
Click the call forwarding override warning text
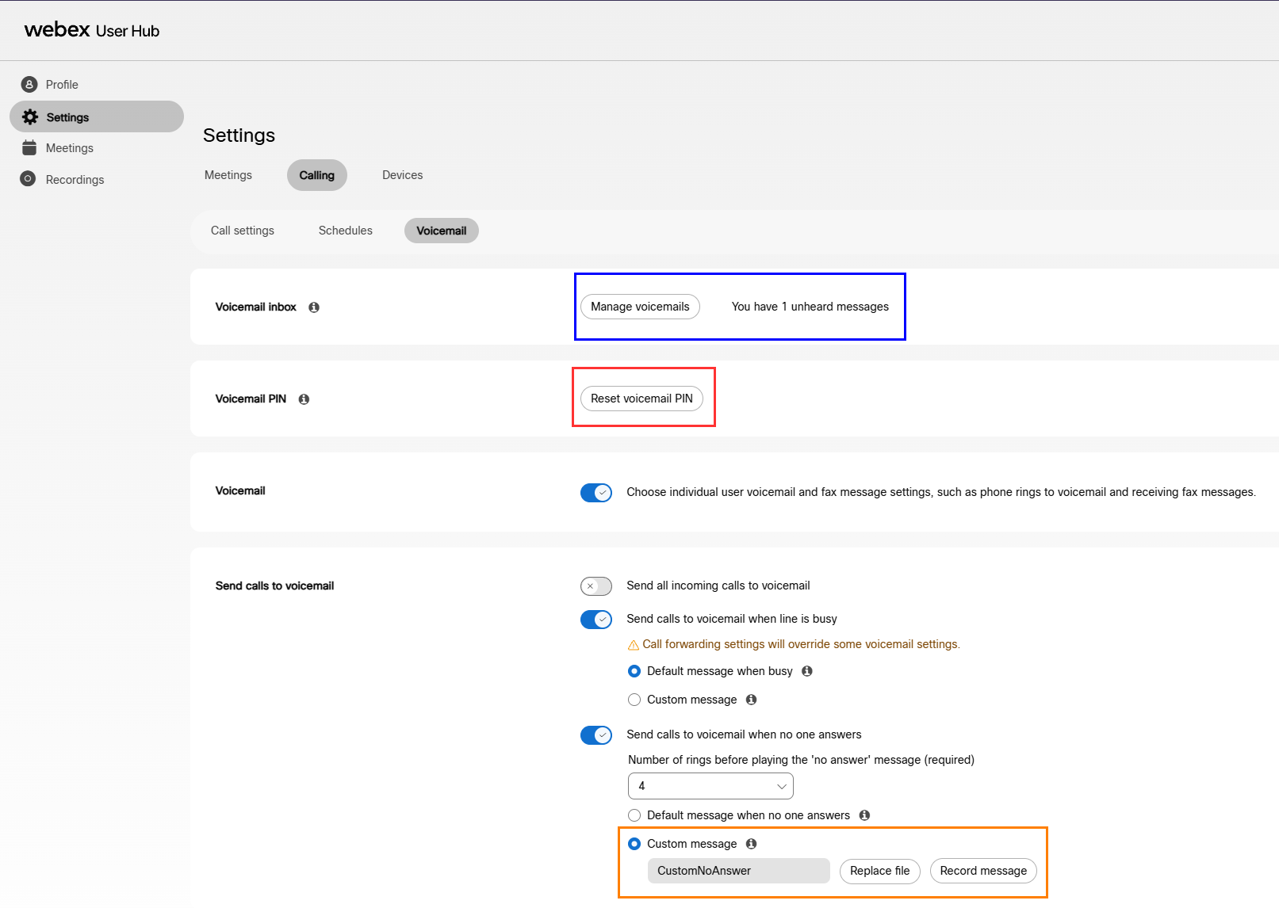click(801, 644)
